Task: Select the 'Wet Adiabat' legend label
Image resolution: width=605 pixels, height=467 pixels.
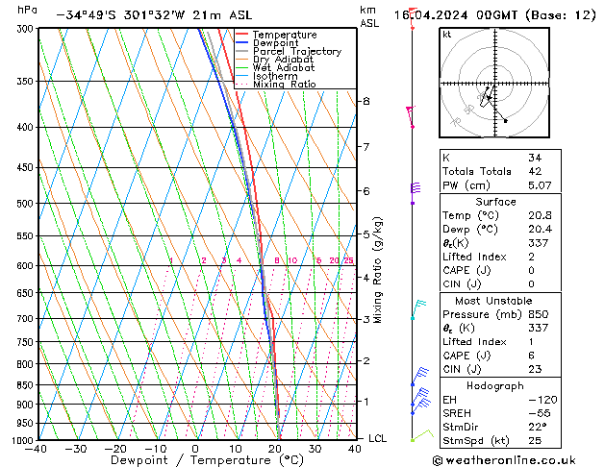Action: pyautogui.click(x=284, y=68)
